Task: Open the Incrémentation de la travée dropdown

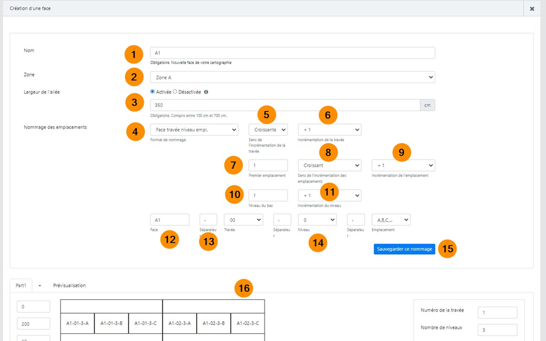Action: coord(329,130)
